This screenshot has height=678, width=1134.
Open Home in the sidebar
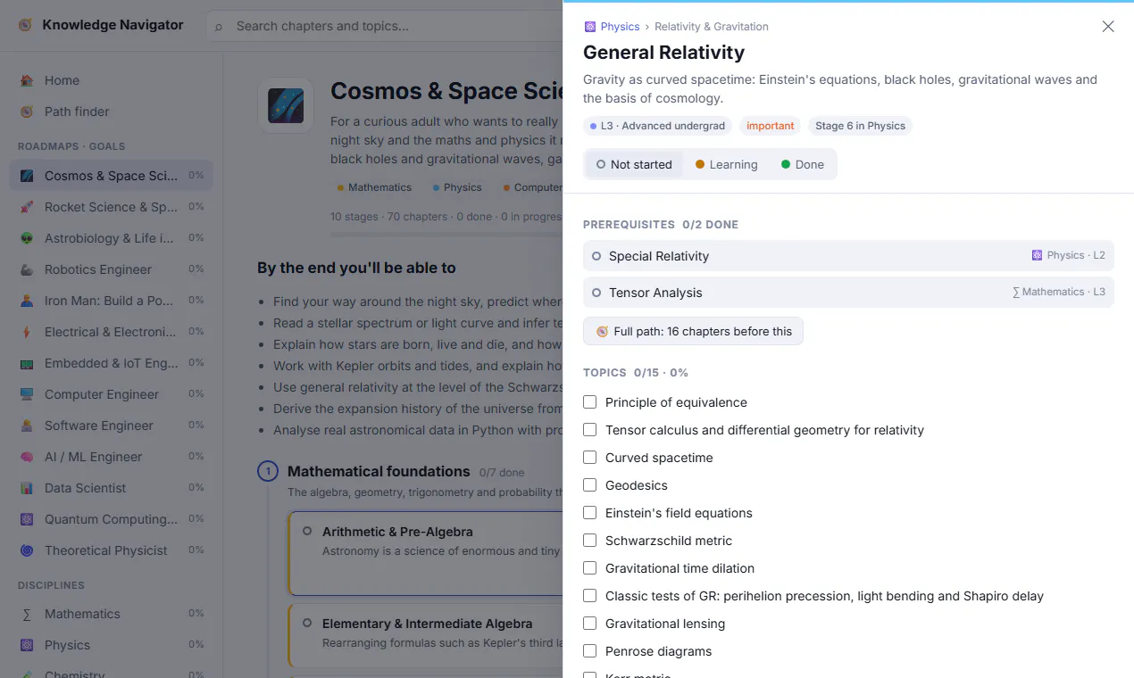[x=111, y=80]
